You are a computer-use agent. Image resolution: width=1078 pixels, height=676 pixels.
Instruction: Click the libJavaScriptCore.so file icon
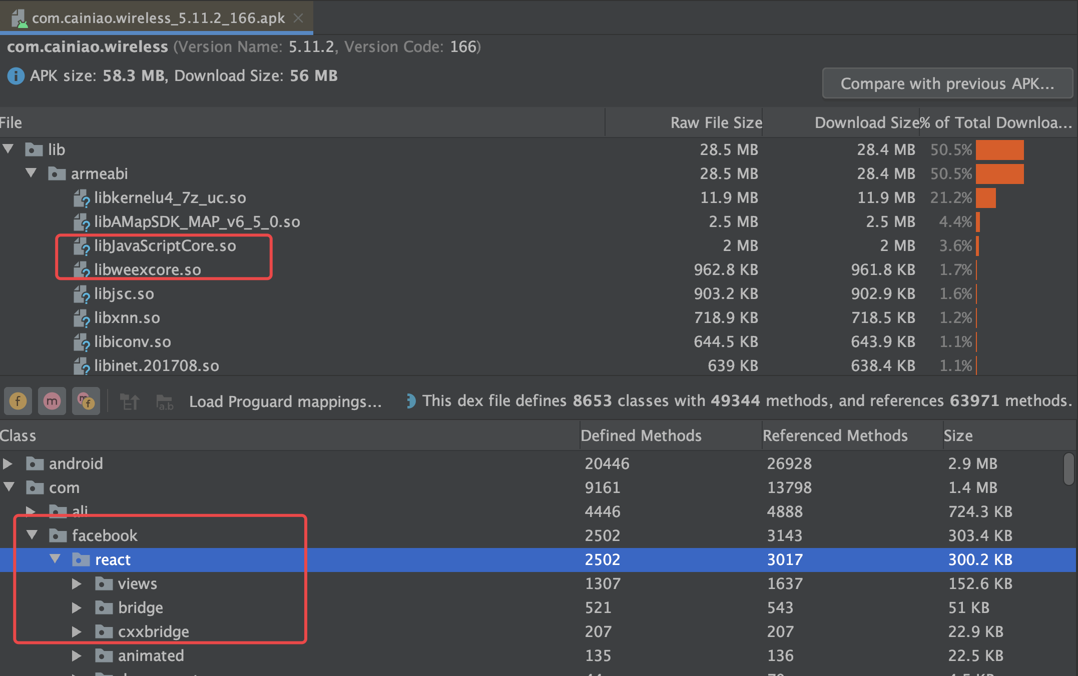tap(81, 246)
